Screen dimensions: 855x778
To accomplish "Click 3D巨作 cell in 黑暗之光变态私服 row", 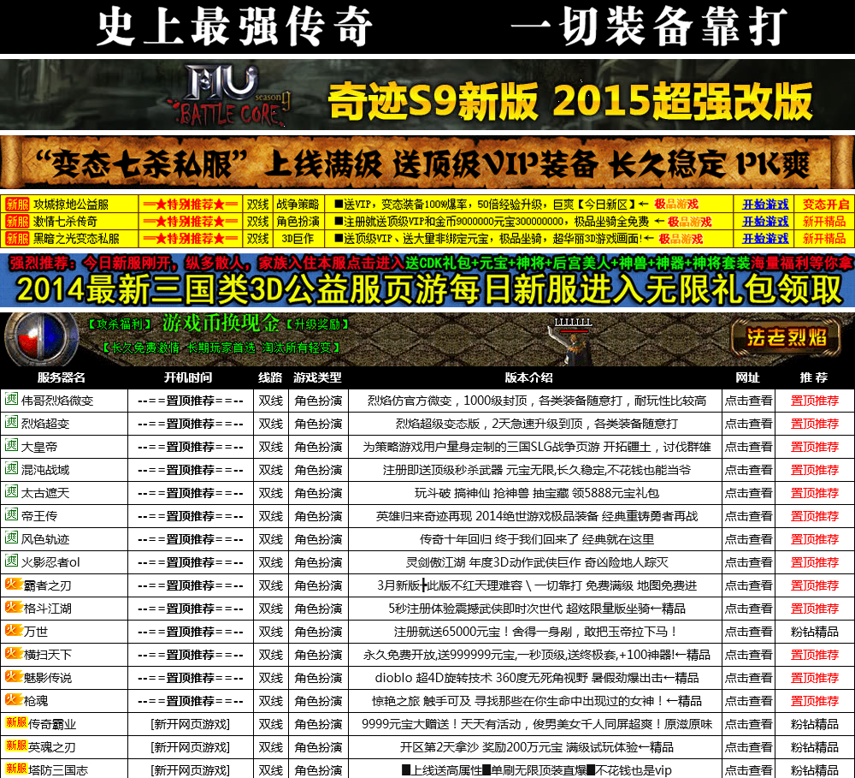I will (x=298, y=239).
